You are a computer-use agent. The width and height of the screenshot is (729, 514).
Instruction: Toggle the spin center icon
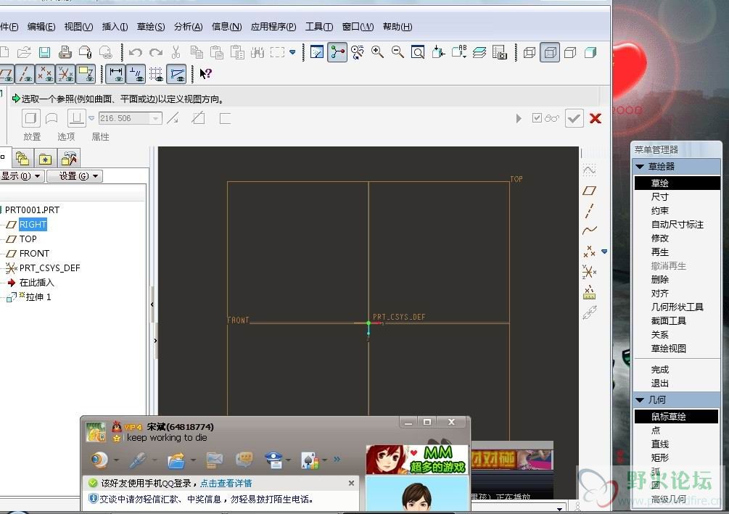tap(337, 52)
